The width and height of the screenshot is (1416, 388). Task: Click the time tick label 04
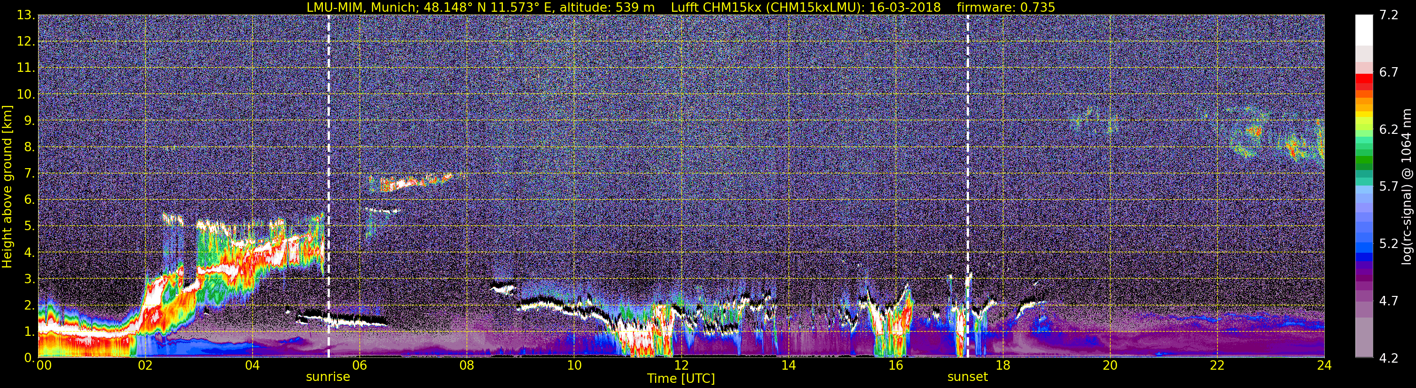[252, 365]
